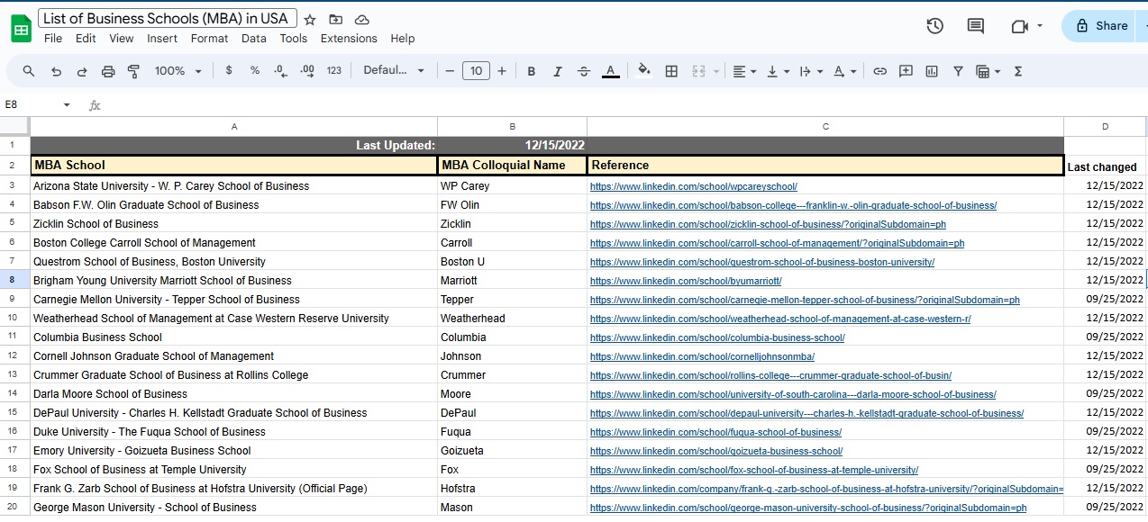Open the horizontal align dropdown
The width and height of the screenshot is (1148, 522).
click(x=743, y=71)
